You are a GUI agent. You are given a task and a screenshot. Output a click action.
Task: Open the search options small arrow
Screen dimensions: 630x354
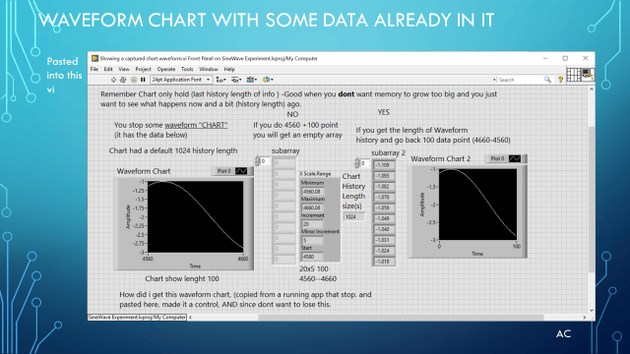coord(494,80)
